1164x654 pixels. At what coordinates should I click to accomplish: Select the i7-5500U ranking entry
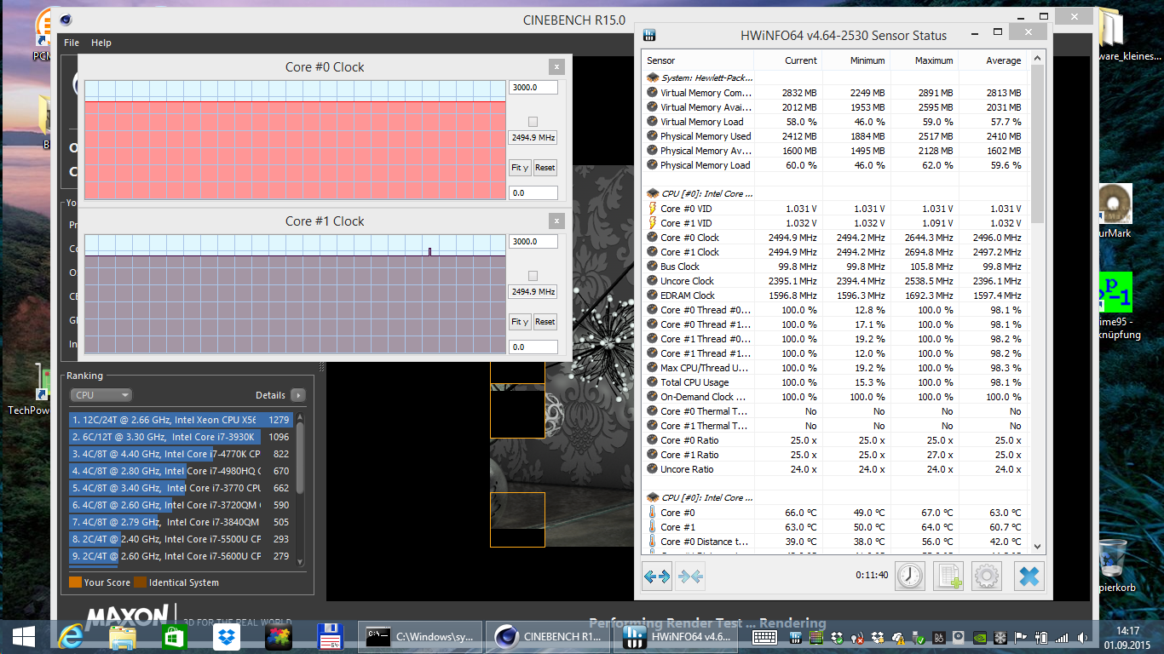click(182, 539)
